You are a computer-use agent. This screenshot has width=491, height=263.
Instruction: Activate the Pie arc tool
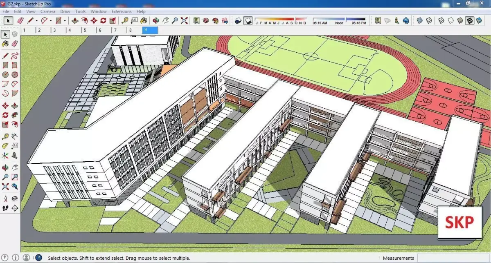(15, 94)
